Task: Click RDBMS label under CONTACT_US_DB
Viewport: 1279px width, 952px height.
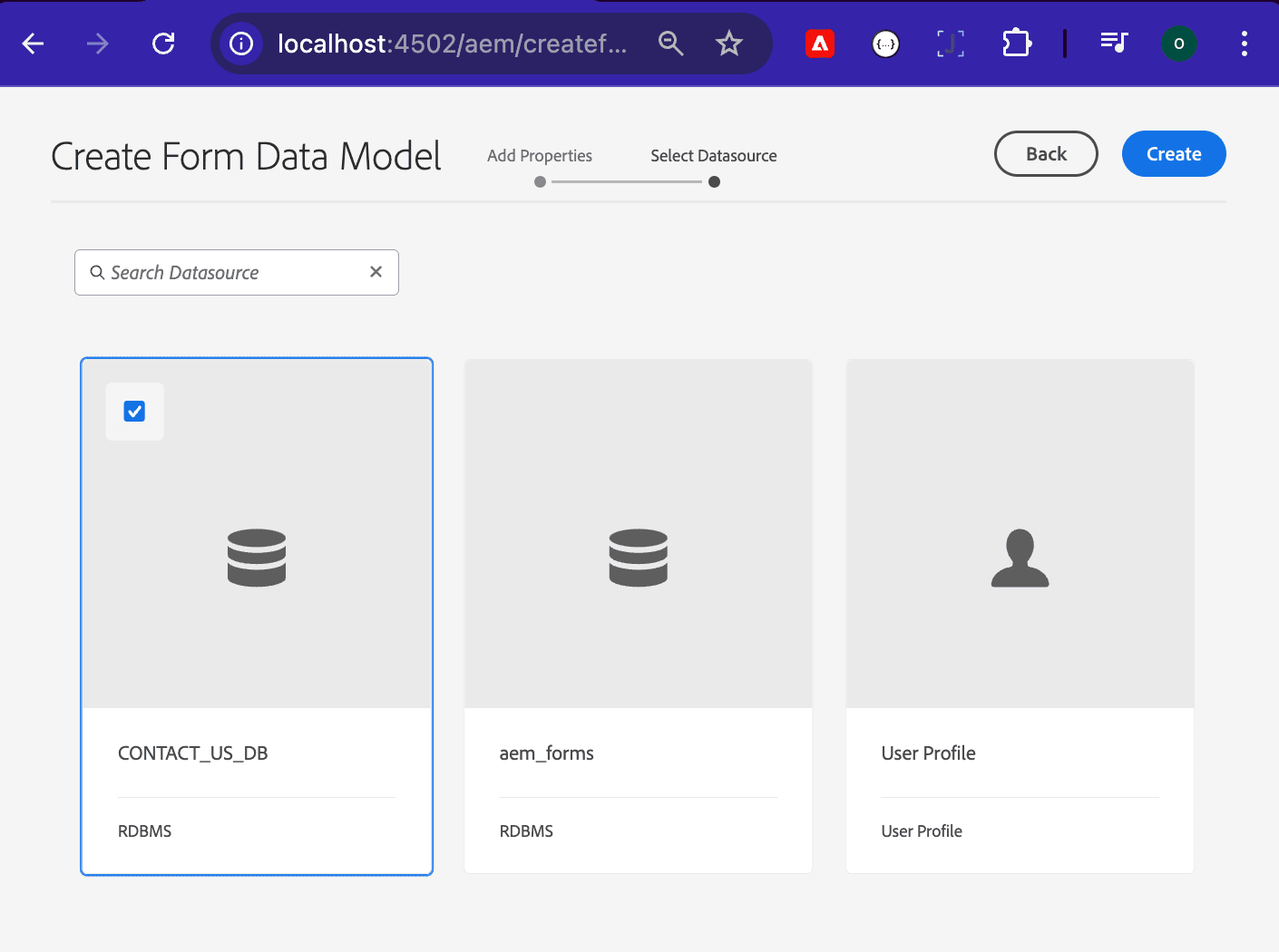Action: point(145,831)
